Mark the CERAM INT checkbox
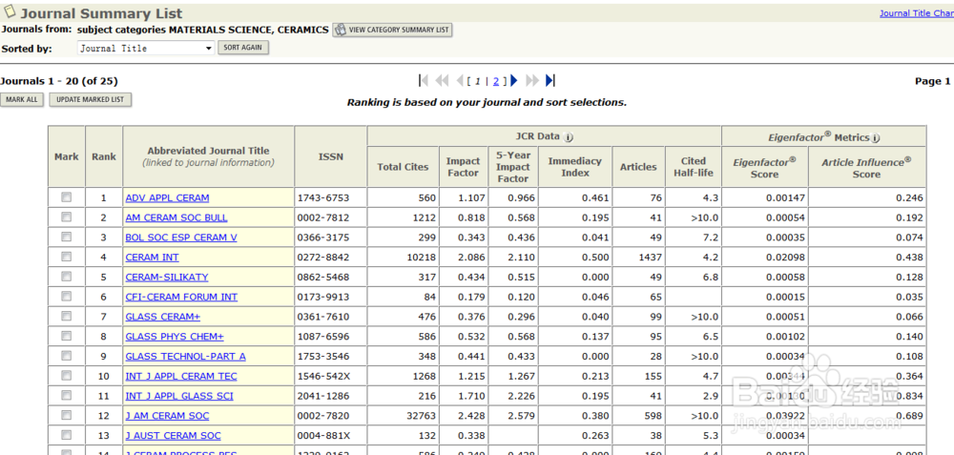Image resolution: width=954 pixels, height=455 pixels. coord(67,257)
